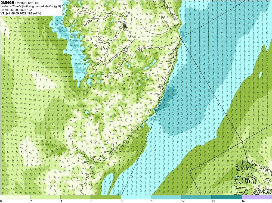Click the DMI/IGB title text

(x=7, y=3)
